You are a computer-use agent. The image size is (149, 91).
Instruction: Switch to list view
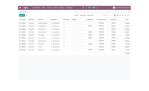tap(115, 15)
